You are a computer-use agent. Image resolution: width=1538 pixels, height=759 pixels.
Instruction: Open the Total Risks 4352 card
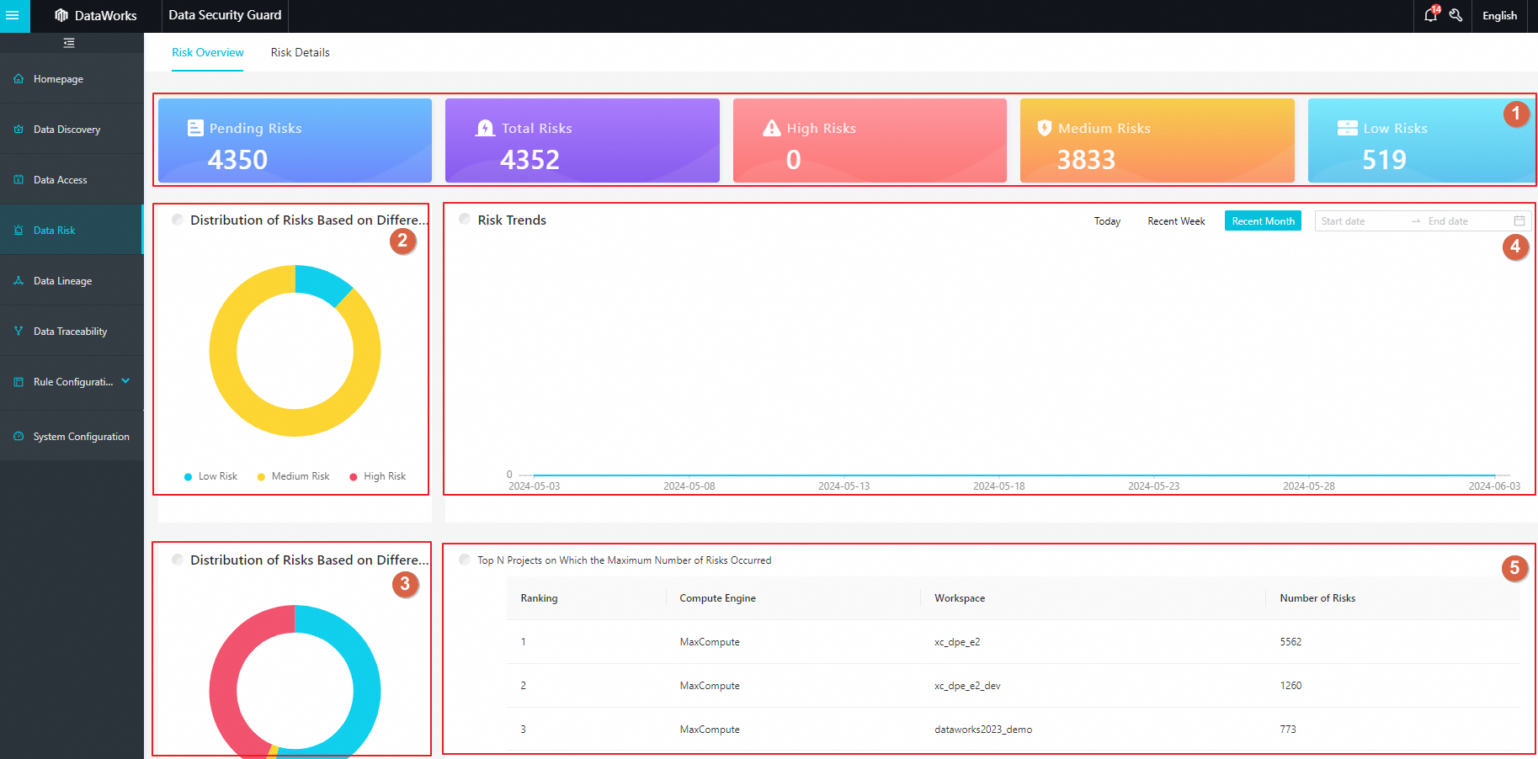pyautogui.click(x=583, y=141)
